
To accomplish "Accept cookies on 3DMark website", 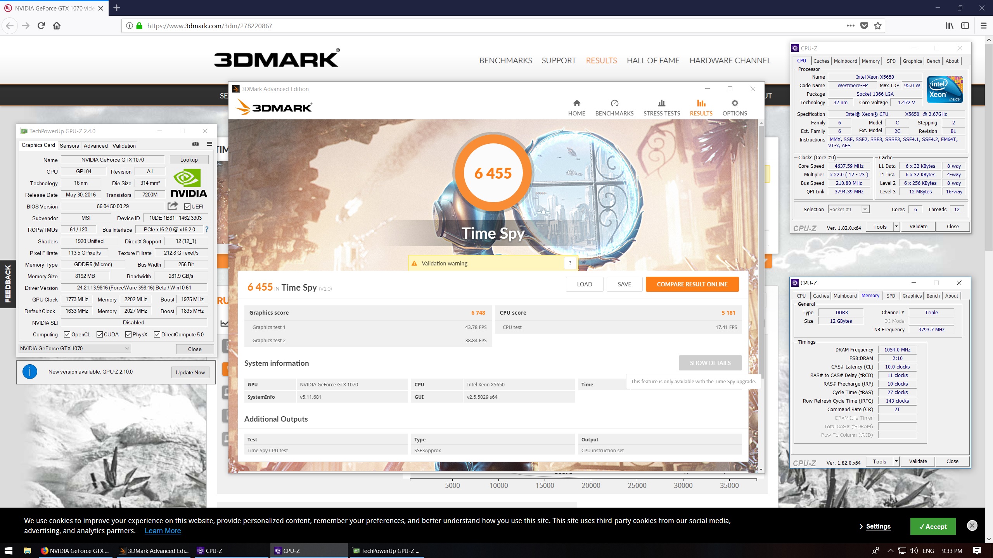I will pyautogui.click(x=933, y=526).
